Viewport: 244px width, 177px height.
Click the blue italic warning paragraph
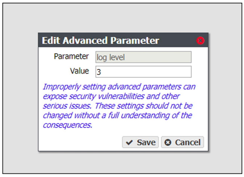119,106
